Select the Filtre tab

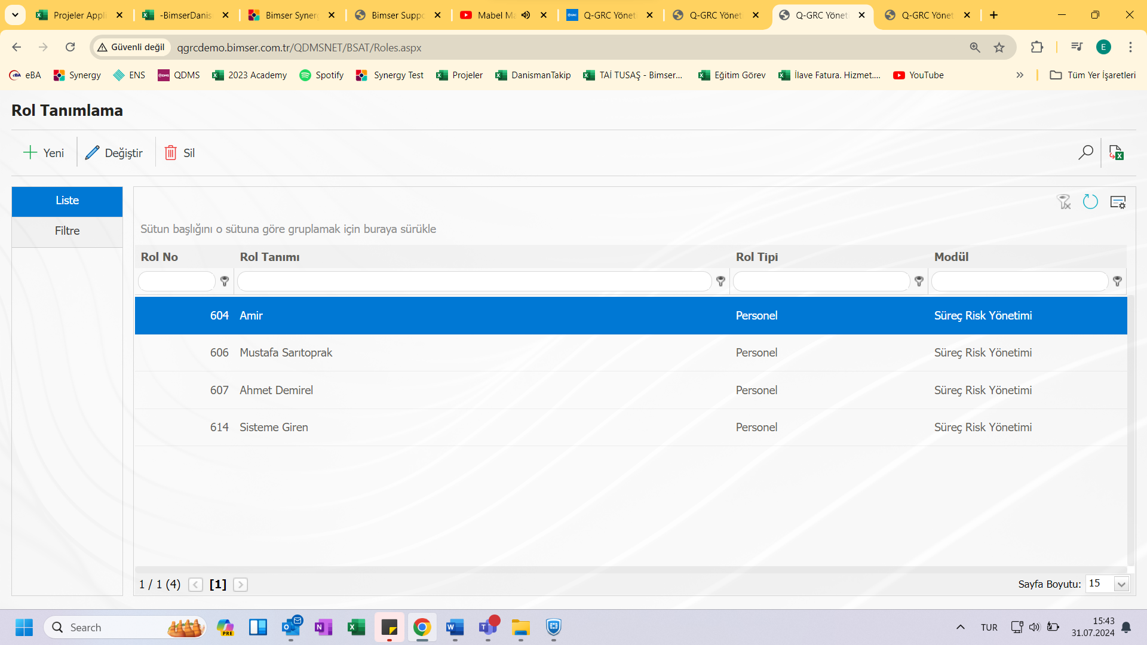click(x=67, y=231)
